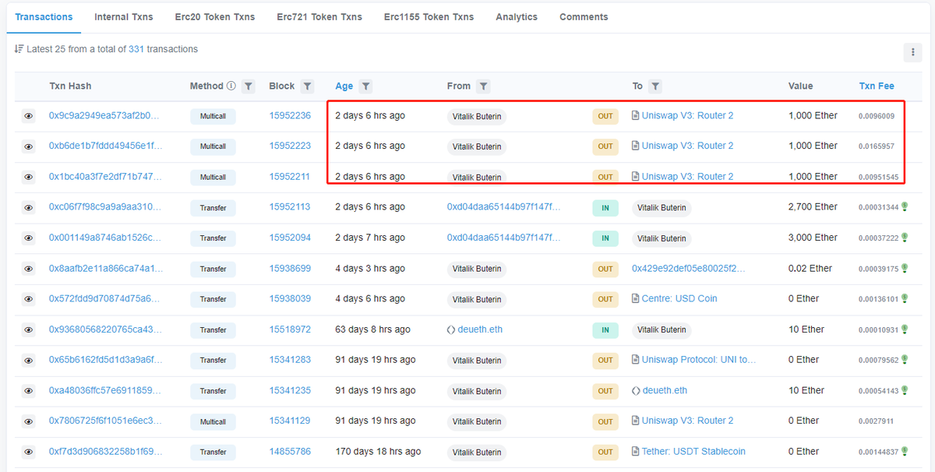Switch to the Erc721 Token Txns tab
Screen dimensions: 935x472
(x=319, y=16)
